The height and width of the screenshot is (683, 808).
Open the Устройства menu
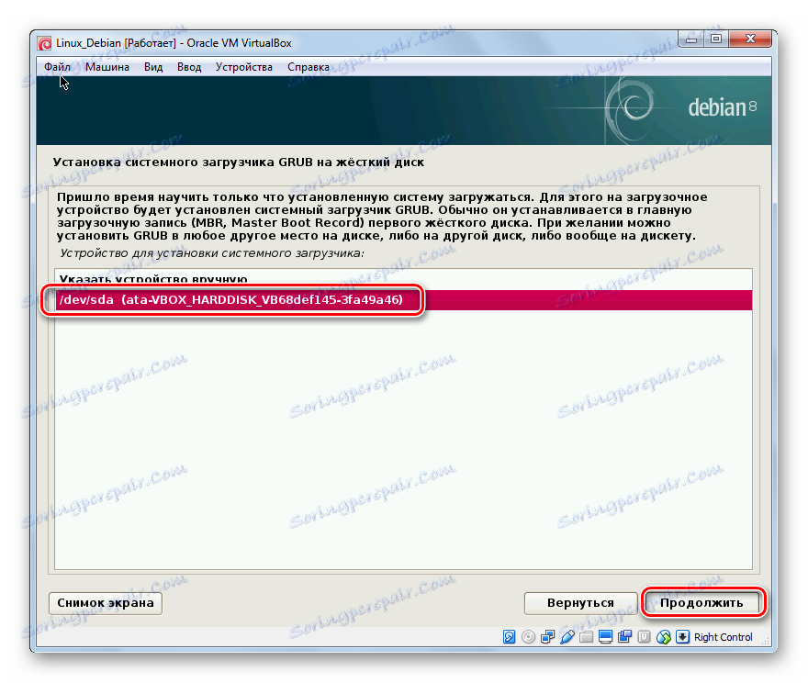(x=243, y=67)
